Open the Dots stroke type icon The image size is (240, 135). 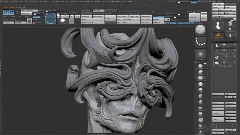coord(200,42)
